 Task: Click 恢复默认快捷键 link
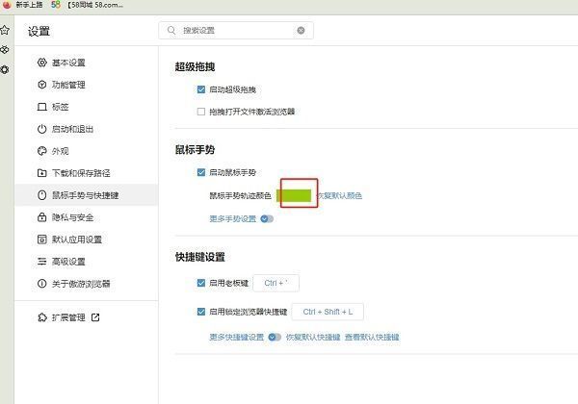pyautogui.click(x=313, y=337)
